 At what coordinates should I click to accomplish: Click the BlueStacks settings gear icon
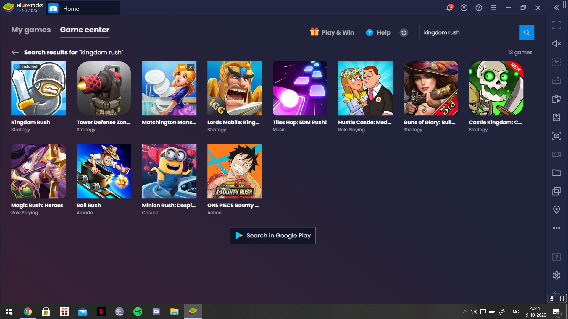click(x=557, y=275)
